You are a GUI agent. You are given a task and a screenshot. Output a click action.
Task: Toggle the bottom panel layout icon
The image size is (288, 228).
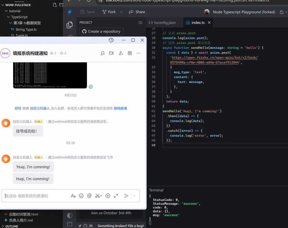tap(70, 224)
